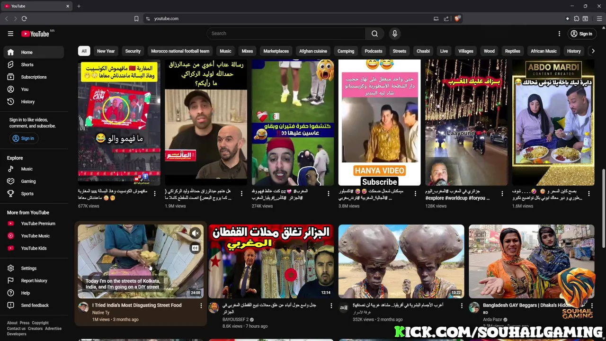Play the Laayoune night street short
The width and height of the screenshot is (606, 341).
(466, 123)
